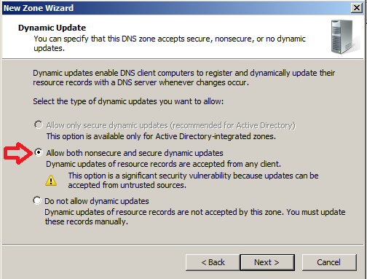Screen dimensions: 367x279
Task: Click the 'Allow both nonsecure and secure dynamic updates' label
Action: coord(135,153)
